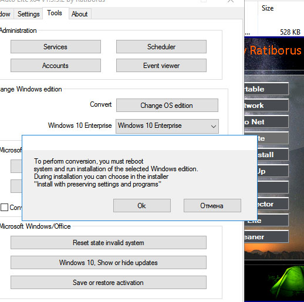Screen dimensions: 304x302
Task: Confirm the conversion dialog with Ok
Action: (x=142, y=205)
